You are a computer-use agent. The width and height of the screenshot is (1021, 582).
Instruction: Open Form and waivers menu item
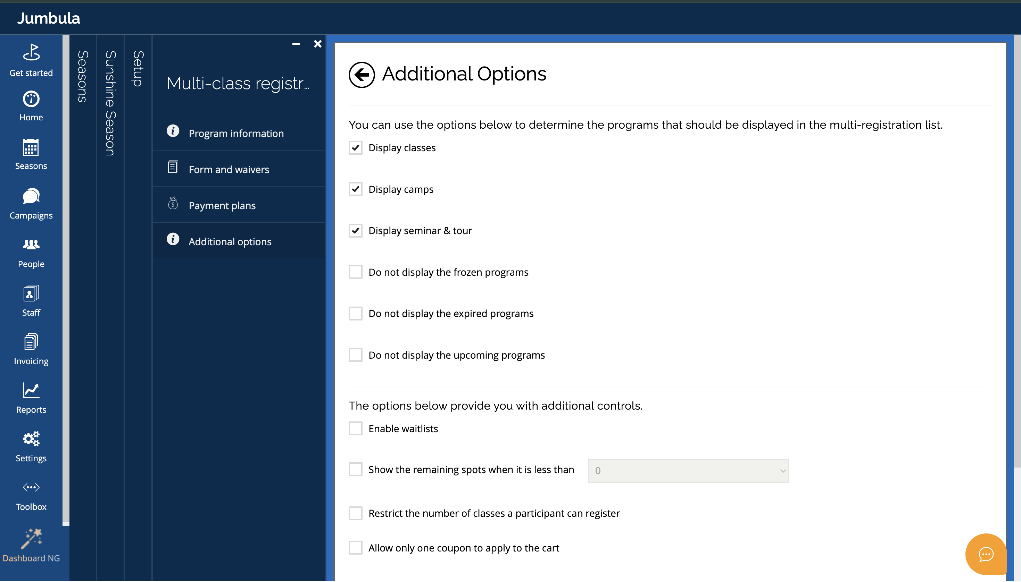[229, 170]
